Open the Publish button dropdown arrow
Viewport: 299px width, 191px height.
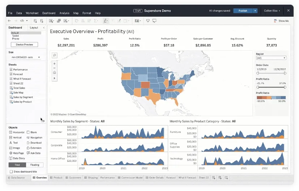coord(255,11)
